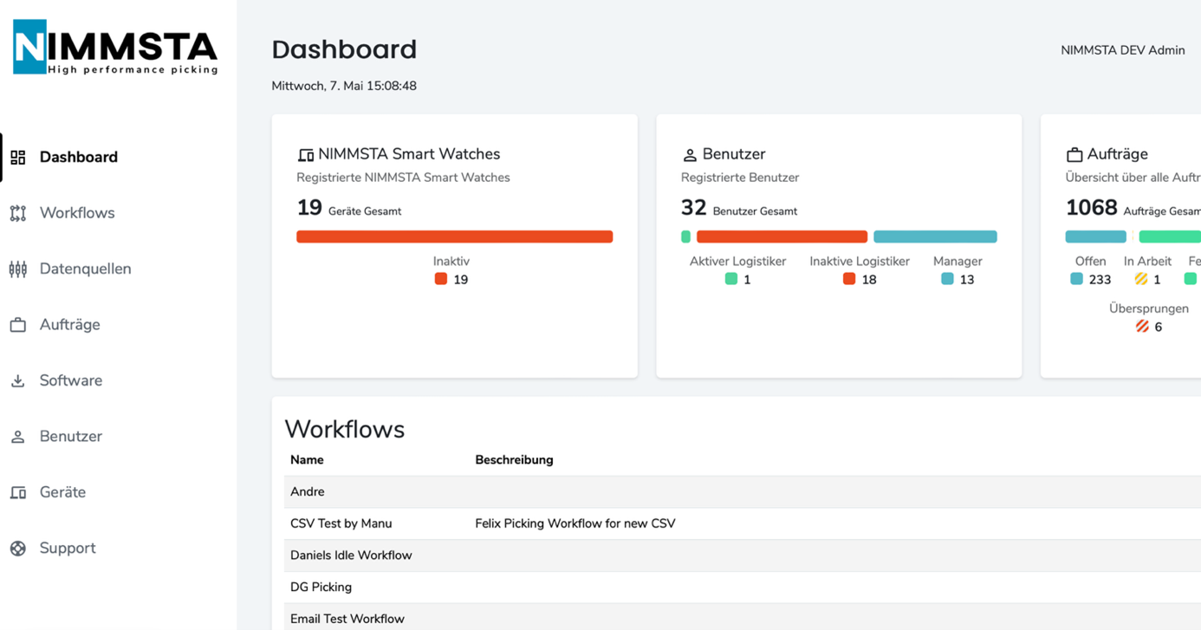1201x630 pixels.
Task: Select the Email Test Workflow row
Action: tap(743, 617)
